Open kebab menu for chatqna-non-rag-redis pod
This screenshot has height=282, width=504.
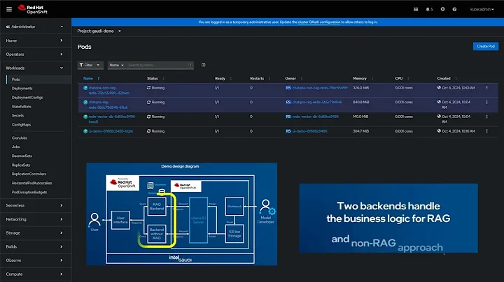pos(487,88)
